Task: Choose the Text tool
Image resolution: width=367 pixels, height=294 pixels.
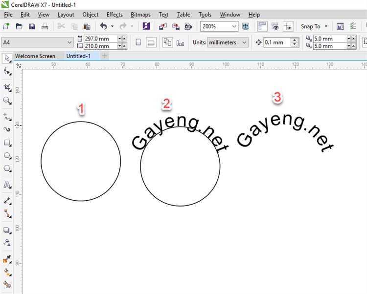Action: (7, 185)
